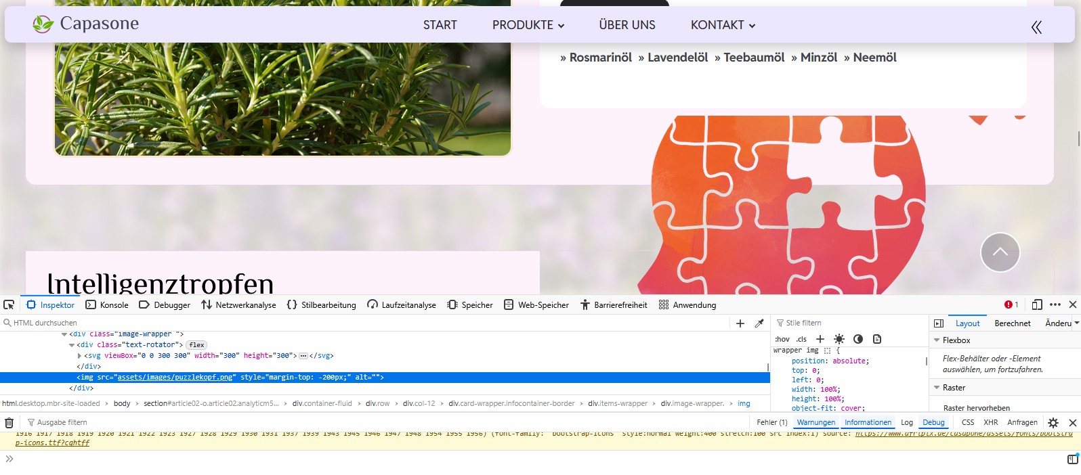Click the red error count indicator

point(1012,304)
